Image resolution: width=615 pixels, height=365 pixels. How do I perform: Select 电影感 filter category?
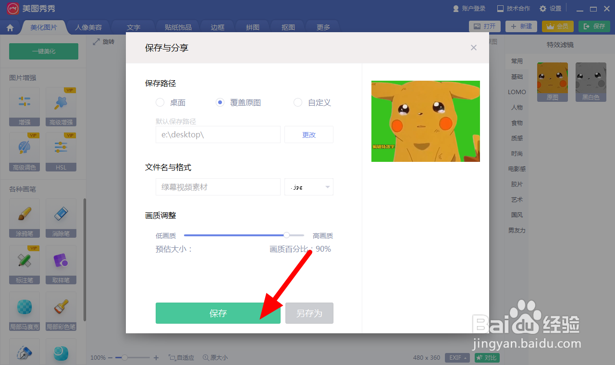(x=517, y=169)
